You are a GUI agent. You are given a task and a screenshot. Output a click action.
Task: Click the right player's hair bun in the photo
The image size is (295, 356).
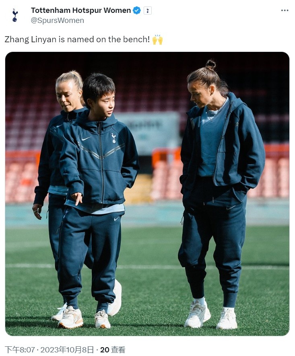pyautogui.click(x=210, y=65)
